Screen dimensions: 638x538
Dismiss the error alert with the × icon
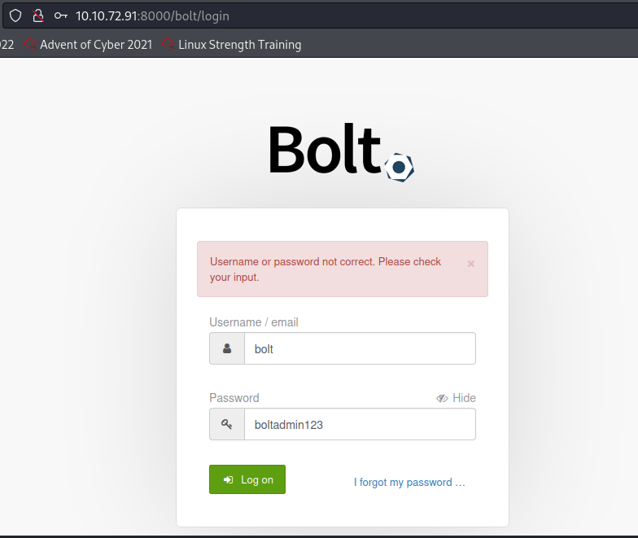(470, 264)
